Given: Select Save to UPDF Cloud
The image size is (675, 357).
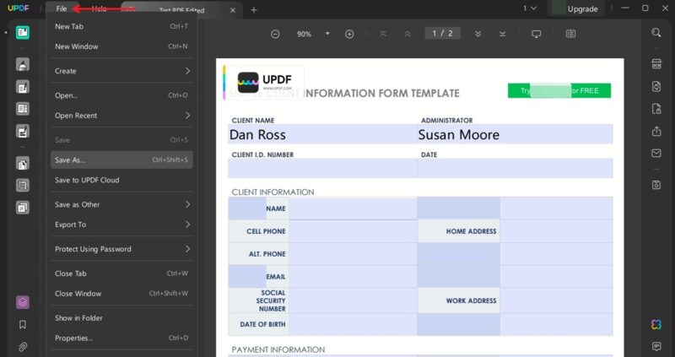Looking at the screenshot, I should click(121, 180).
